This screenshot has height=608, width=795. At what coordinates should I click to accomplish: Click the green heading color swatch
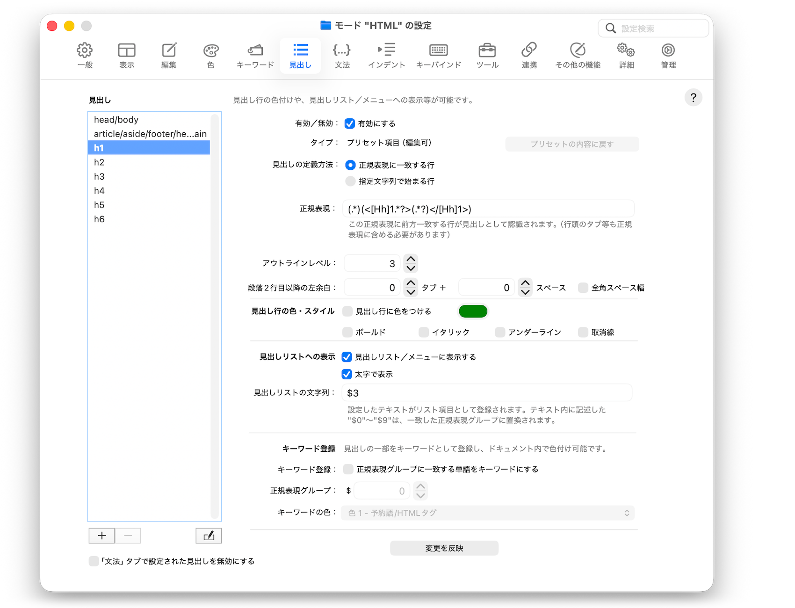point(473,311)
